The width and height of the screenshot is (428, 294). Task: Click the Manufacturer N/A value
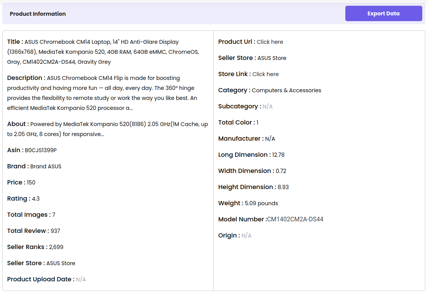[270, 139]
